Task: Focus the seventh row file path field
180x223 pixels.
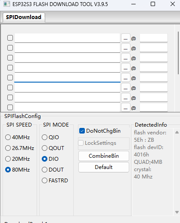Action: click(67, 98)
